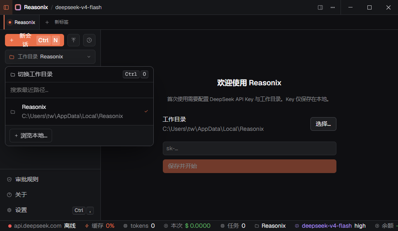Start a 新会话 new session
398x231 pixels.
click(35, 40)
